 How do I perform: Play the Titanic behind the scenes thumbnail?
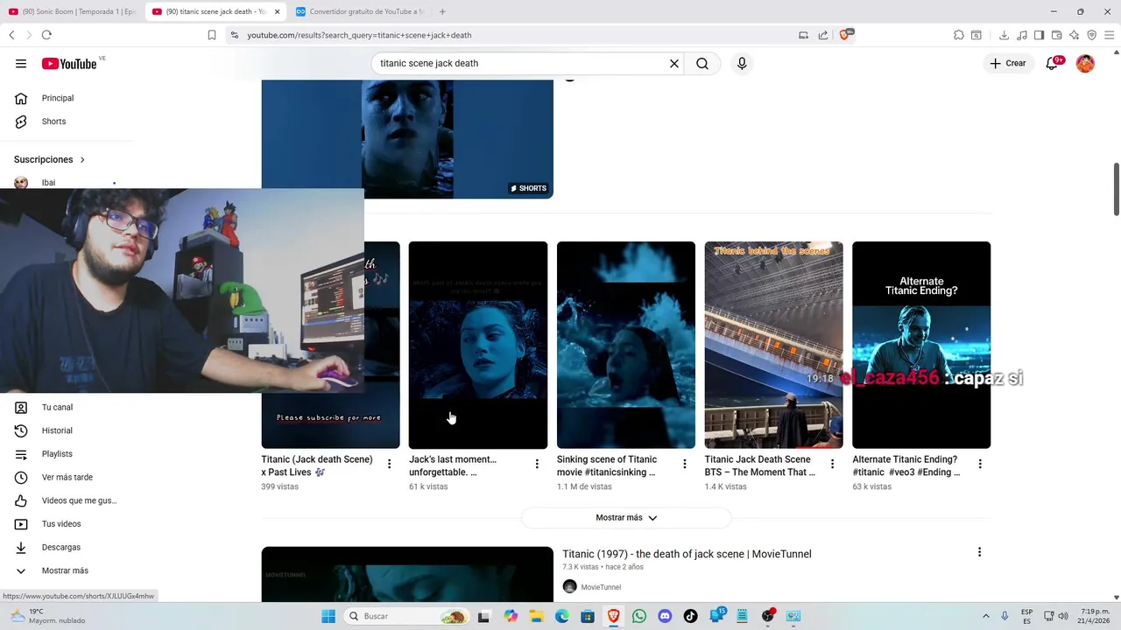point(773,345)
